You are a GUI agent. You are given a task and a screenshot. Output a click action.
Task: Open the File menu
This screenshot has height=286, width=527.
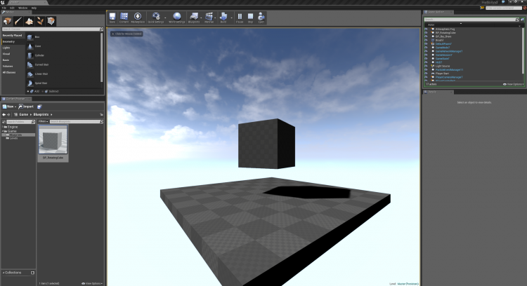point(4,8)
